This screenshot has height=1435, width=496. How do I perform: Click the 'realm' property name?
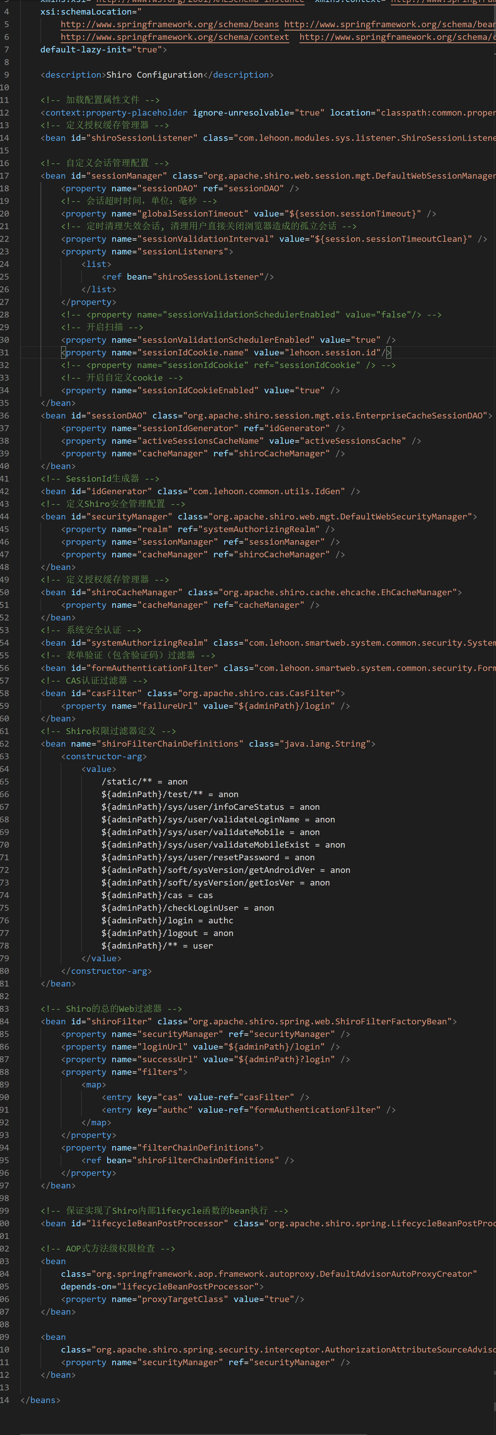[x=155, y=529]
